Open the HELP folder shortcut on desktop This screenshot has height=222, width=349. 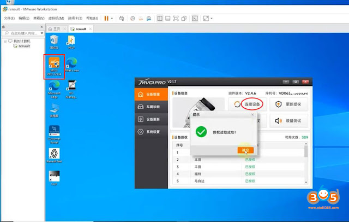(71, 42)
